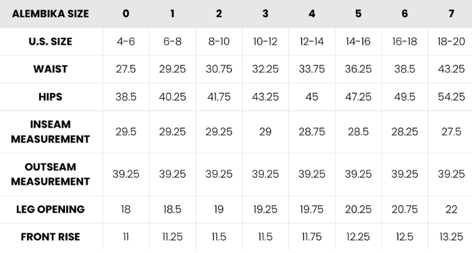Click the FRONT RISE row label
The height and width of the screenshot is (253, 472).
pyautogui.click(x=50, y=237)
